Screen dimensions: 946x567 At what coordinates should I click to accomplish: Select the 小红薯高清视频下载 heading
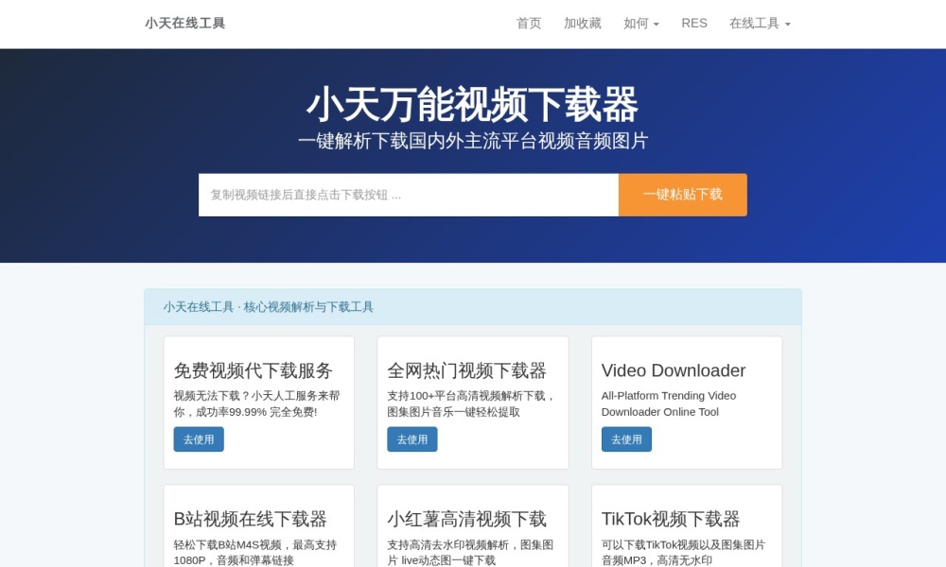pyautogui.click(x=467, y=519)
